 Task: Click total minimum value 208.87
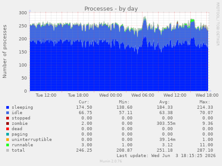coord(124,150)
